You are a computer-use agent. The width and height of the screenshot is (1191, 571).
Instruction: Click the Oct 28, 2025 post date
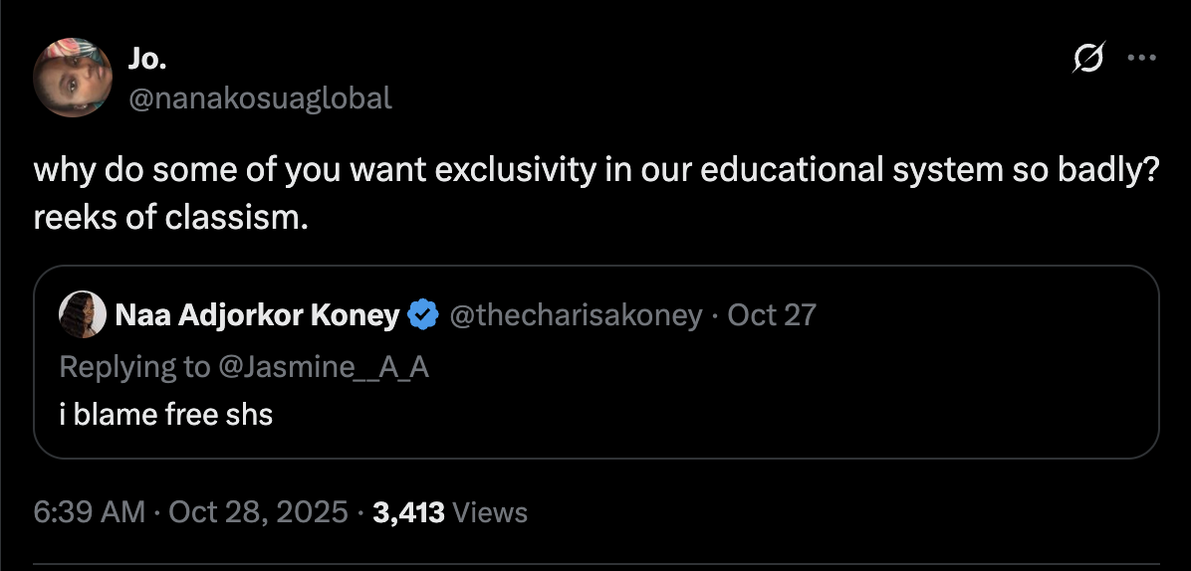[x=258, y=512]
